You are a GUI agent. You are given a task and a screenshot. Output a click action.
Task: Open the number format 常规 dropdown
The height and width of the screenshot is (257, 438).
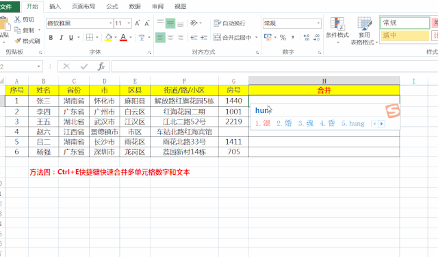click(x=318, y=23)
